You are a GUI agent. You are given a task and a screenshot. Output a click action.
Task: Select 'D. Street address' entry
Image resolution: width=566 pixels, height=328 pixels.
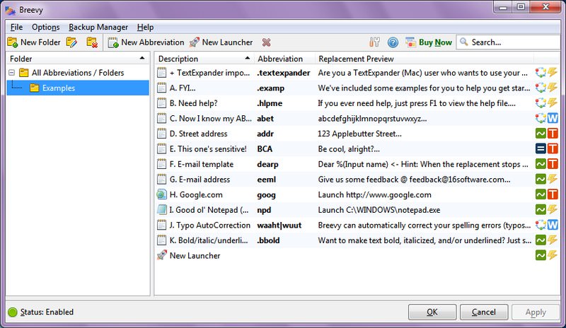(357, 134)
